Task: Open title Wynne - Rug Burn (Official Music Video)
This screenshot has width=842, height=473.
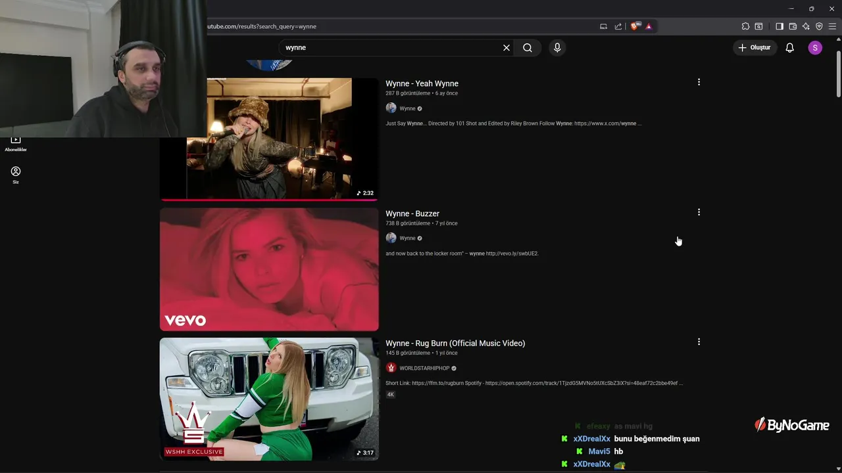Action: pos(455,343)
